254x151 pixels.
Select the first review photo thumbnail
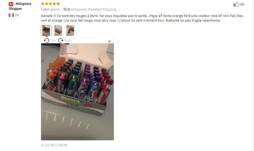tap(46, 31)
